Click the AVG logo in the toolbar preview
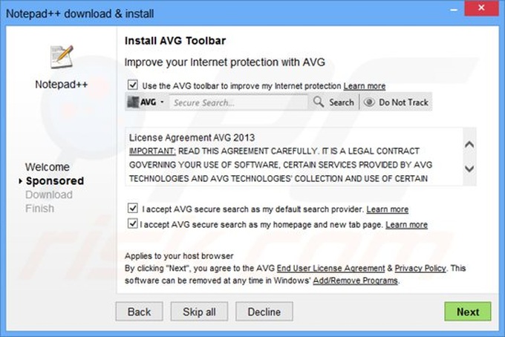 click(142, 102)
